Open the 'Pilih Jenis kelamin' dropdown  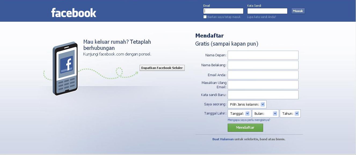[x=247, y=105]
